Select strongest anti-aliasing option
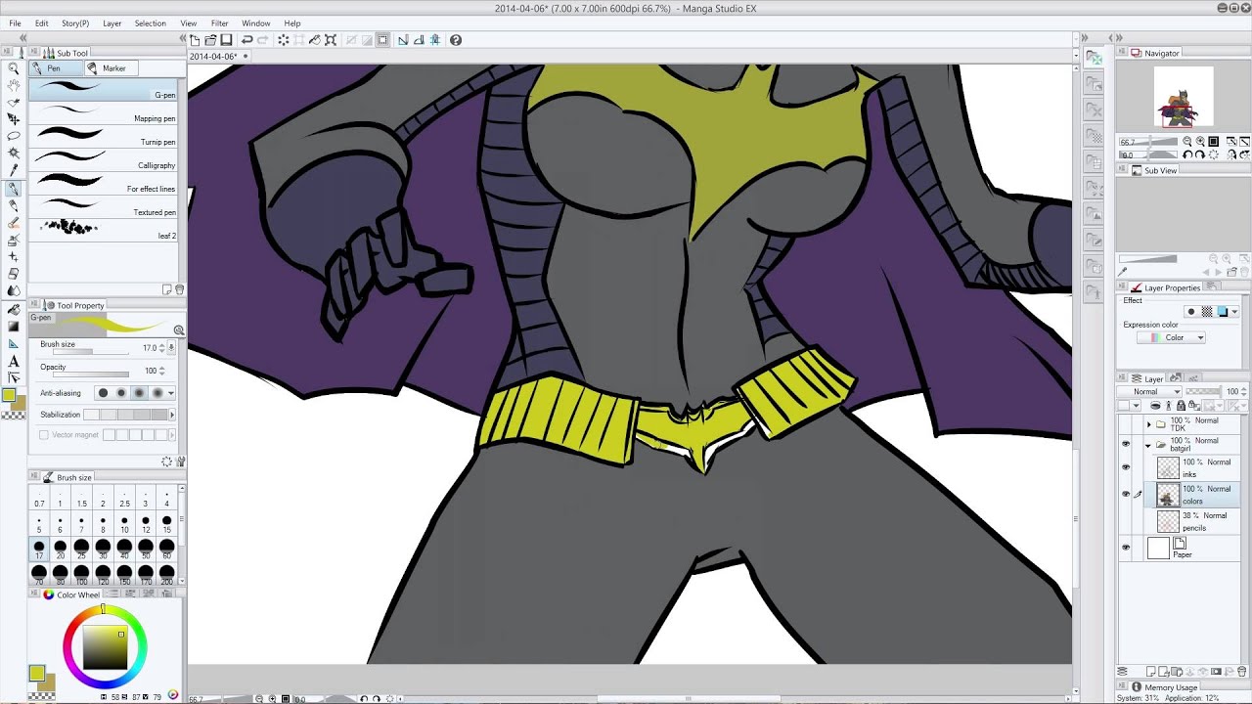Image resolution: width=1252 pixels, height=704 pixels. pos(157,393)
